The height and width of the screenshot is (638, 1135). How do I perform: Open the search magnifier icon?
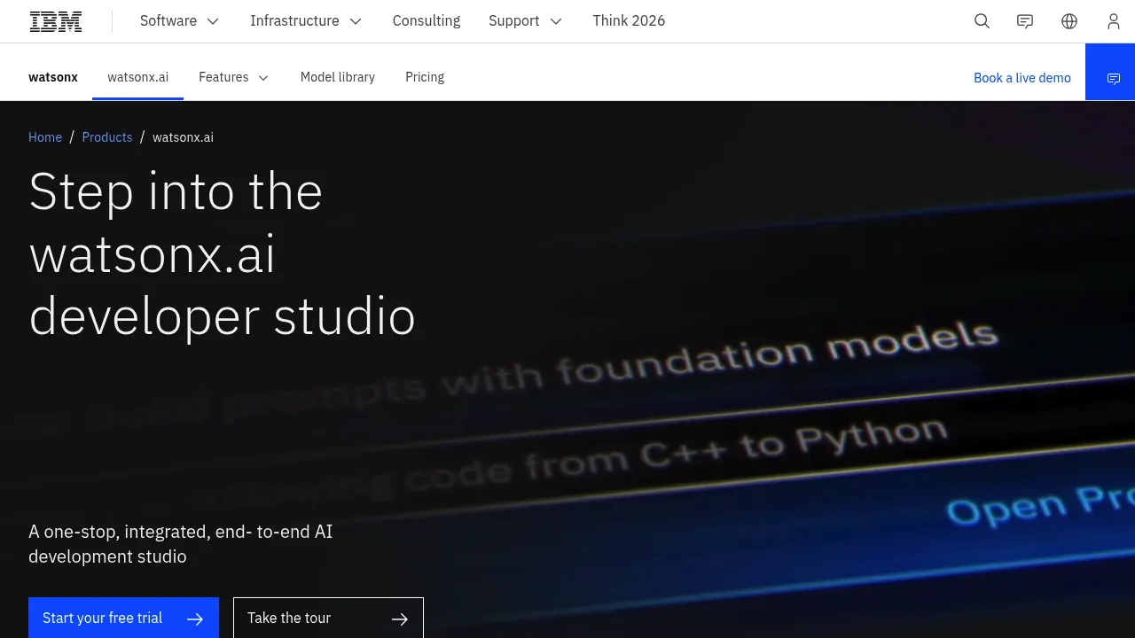click(982, 21)
